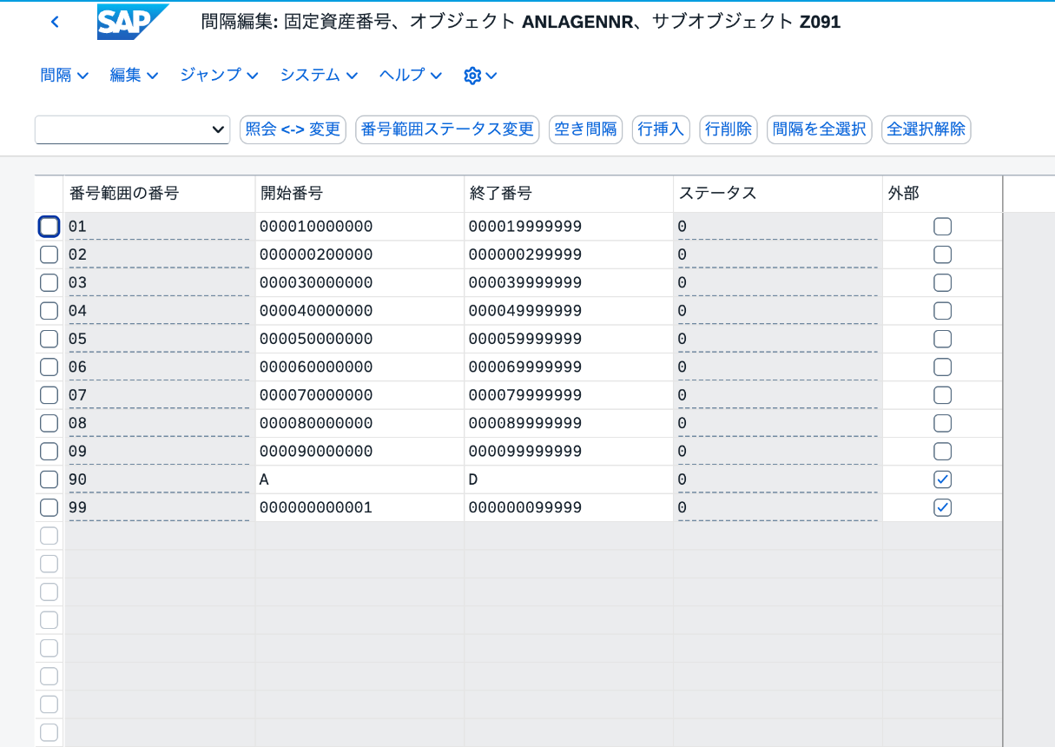Click the 間隔を全選択 button

click(820, 130)
